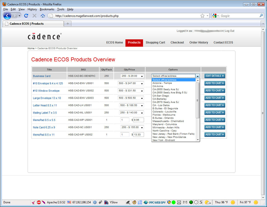
Task: Open the Firebug bug icon in status bar
Action: (x=100, y=202)
